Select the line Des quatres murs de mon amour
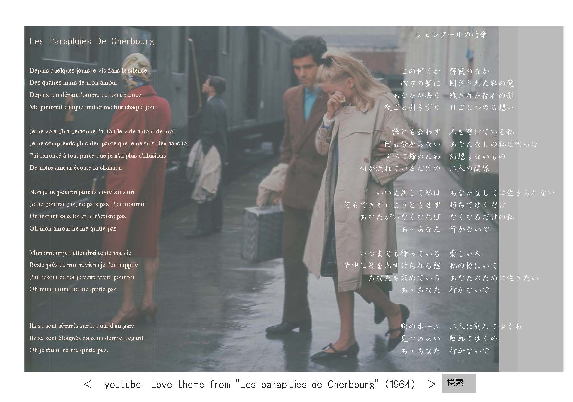The width and height of the screenshot is (573, 402). (x=73, y=83)
